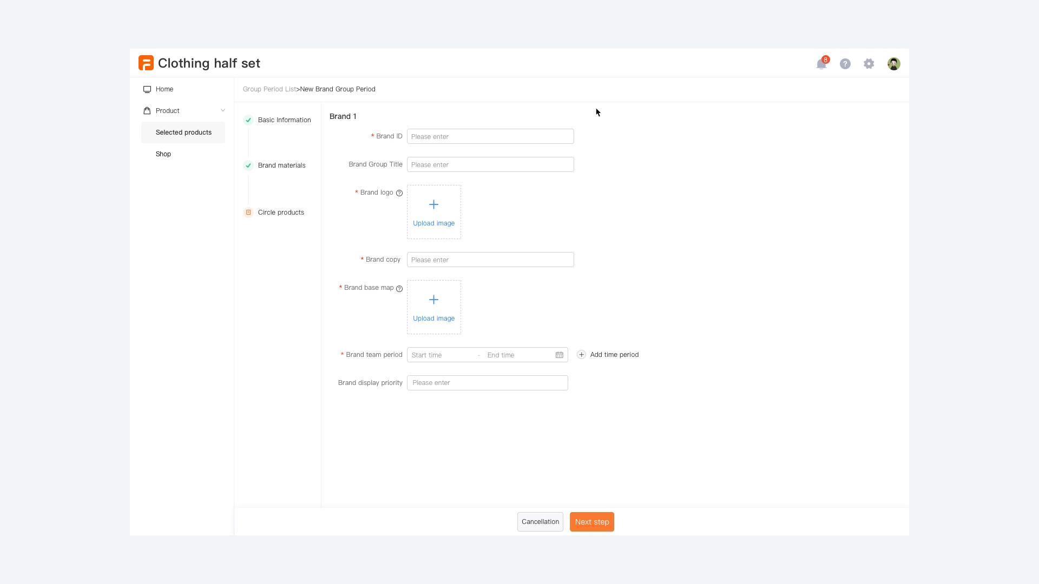The width and height of the screenshot is (1039, 584).
Task: Collapse the Product menu chevron
Action: [223, 110]
